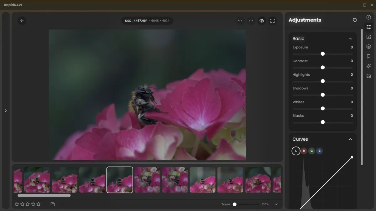
Task: Collapse the Curves section
Action: [350, 139]
